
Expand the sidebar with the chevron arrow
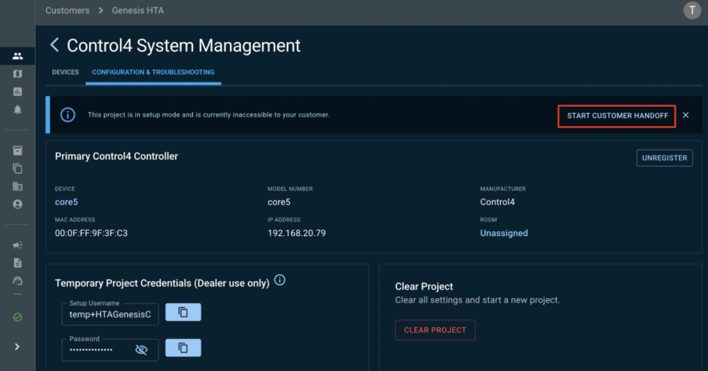[x=17, y=347]
